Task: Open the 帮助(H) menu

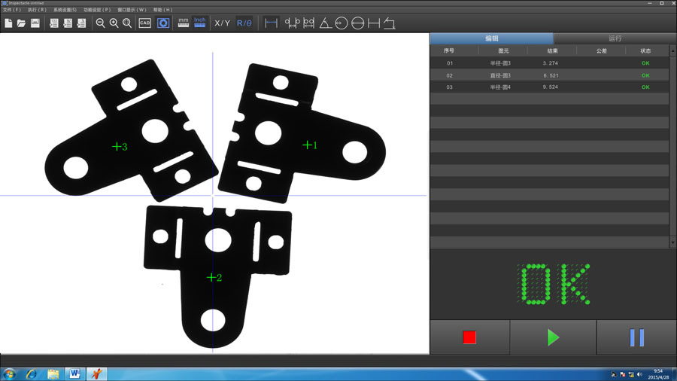Action: [x=162, y=10]
